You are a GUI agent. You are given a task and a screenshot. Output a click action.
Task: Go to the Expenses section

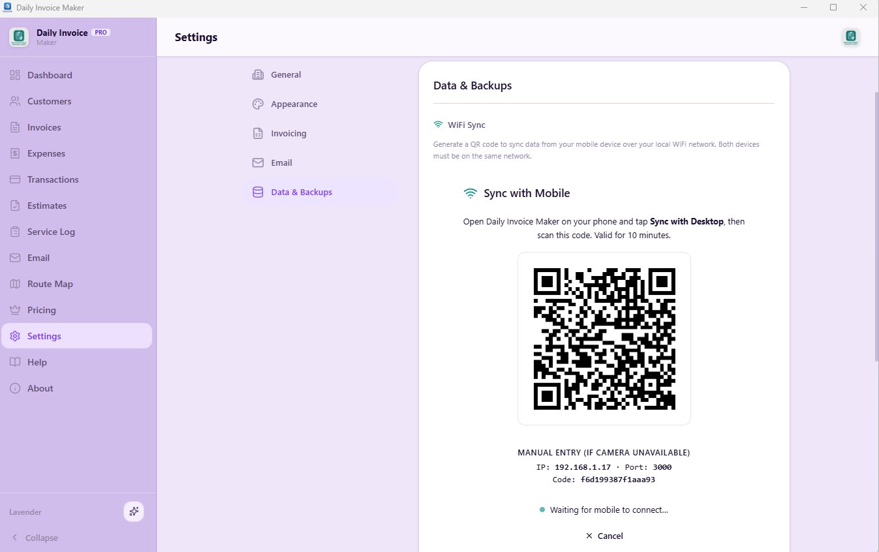click(14, 153)
